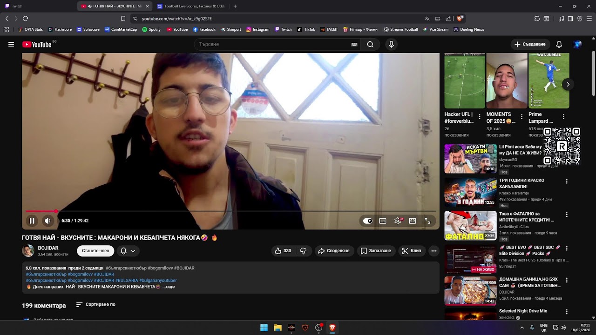Open the on-screen keyboard in search box

(x=354, y=44)
